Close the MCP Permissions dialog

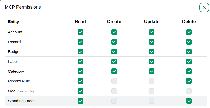pos(204,7)
